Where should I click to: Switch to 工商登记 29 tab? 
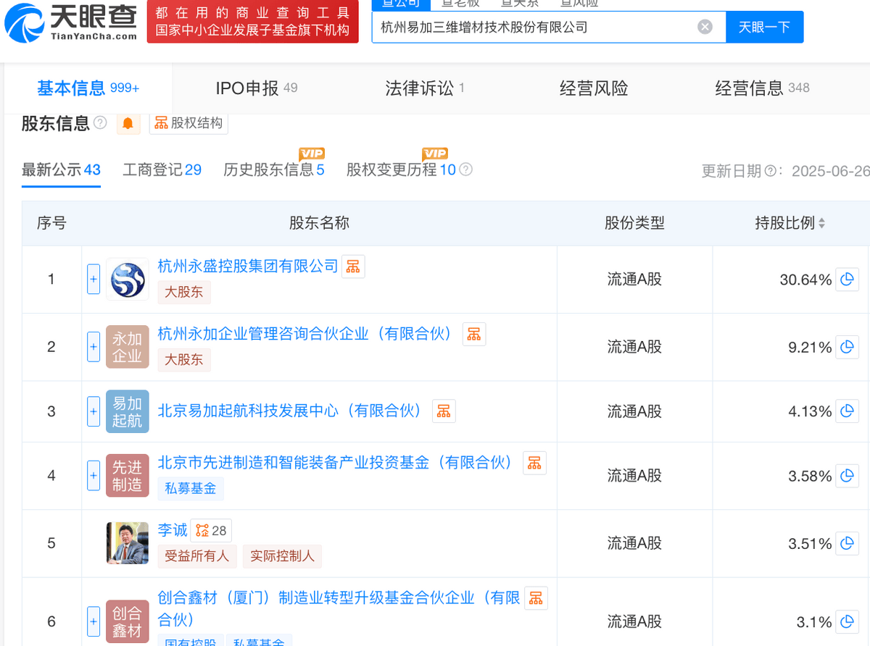coord(162,170)
